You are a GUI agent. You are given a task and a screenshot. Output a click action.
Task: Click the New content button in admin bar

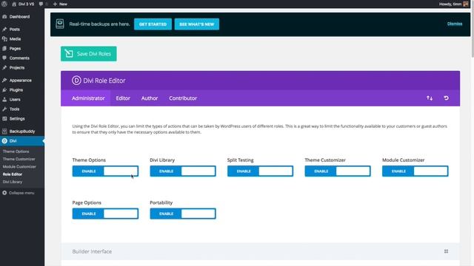pos(60,4)
